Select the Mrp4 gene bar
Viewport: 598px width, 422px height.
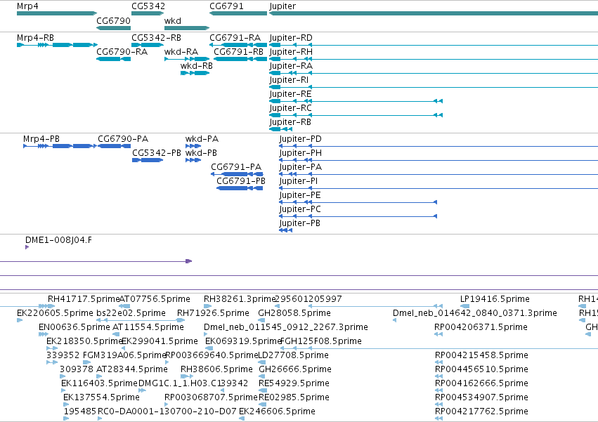coord(57,13)
